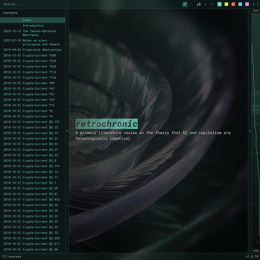
Task: Open Crypto-Current §2.73
Action: pyautogui.click(x=33, y=233)
